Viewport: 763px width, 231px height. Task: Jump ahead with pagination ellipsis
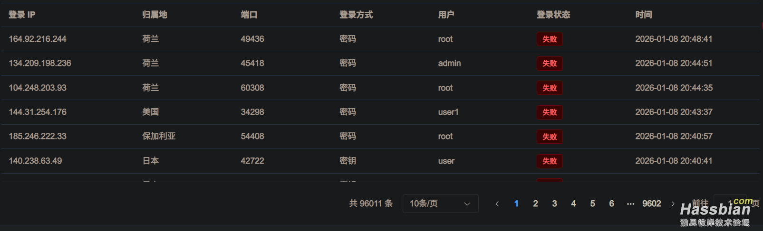(630, 204)
